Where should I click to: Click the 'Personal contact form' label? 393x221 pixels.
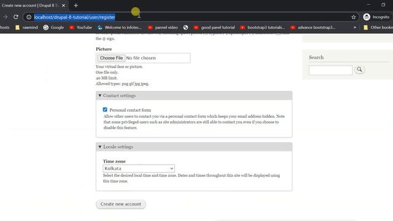point(130,110)
